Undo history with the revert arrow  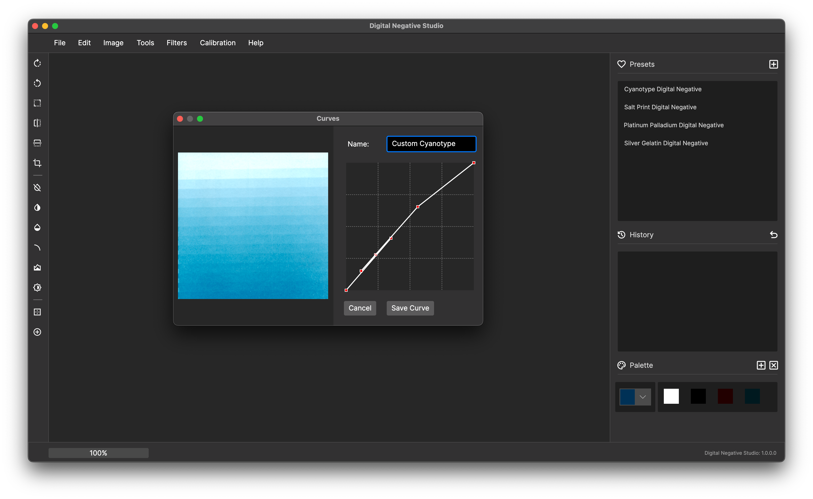pos(774,235)
